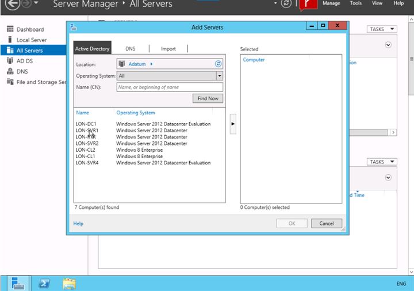
Task: Click the OK button
Action: click(292, 223)
